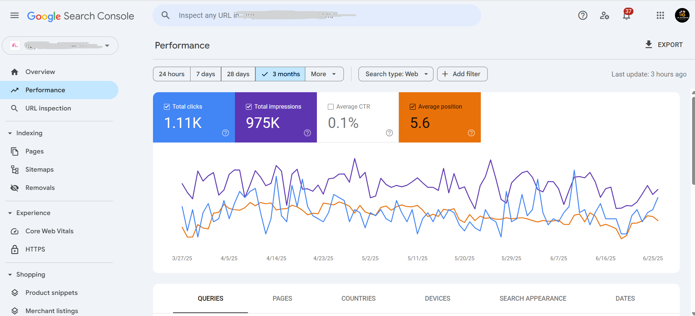Click the Merchant listings layers icon
The image size is (695, 316).
[x=15, y=311]
